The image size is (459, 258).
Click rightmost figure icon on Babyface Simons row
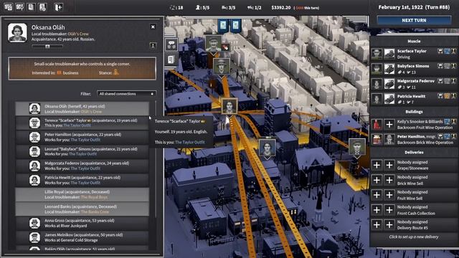453,67
